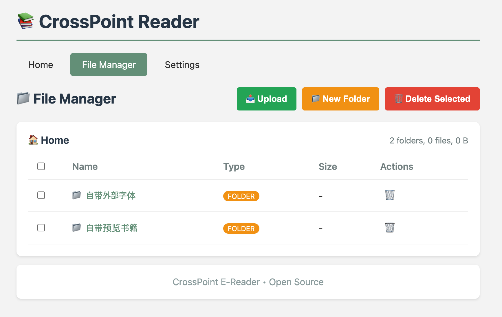
Task: Check the box for folder 自带外部字体
Action: (41, 195)
